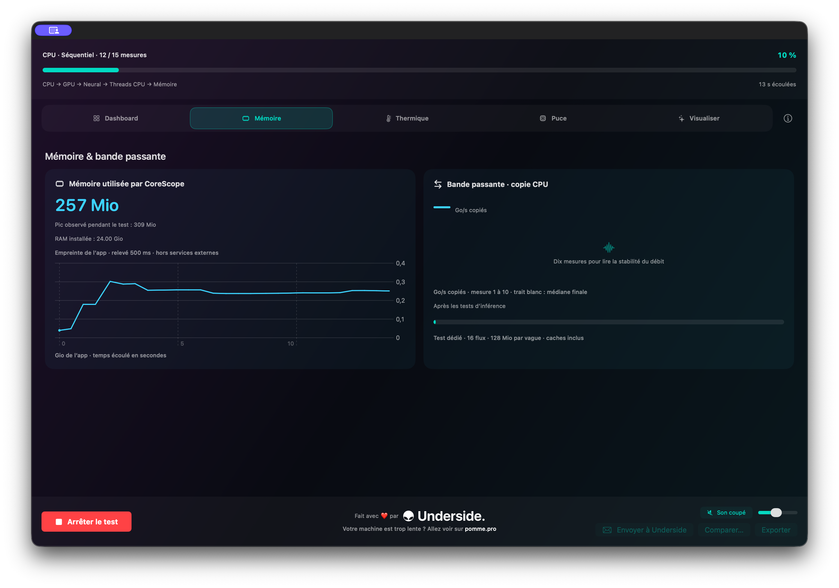Screen dimensions: 839x588
Task: Click 'Après les tests d'inférence' label
Action: coord(469,306)
